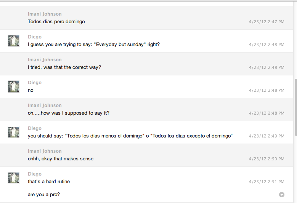
Task: Click Imani Johnson's name above "ohhh, okay that makes sense"
Action: click(45, 151)
